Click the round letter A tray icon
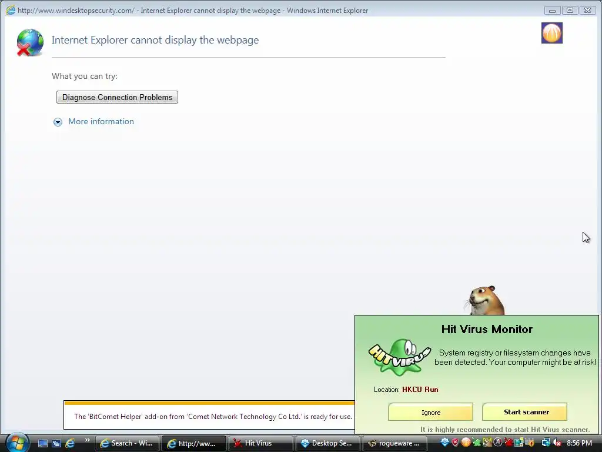The image size is (602, 452). (x=497, y=443)
